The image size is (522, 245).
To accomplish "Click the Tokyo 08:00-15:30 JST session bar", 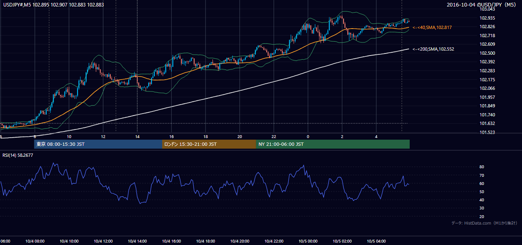I will [98, 144].
